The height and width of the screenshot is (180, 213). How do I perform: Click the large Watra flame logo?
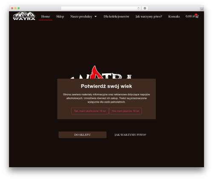[101, 72]
